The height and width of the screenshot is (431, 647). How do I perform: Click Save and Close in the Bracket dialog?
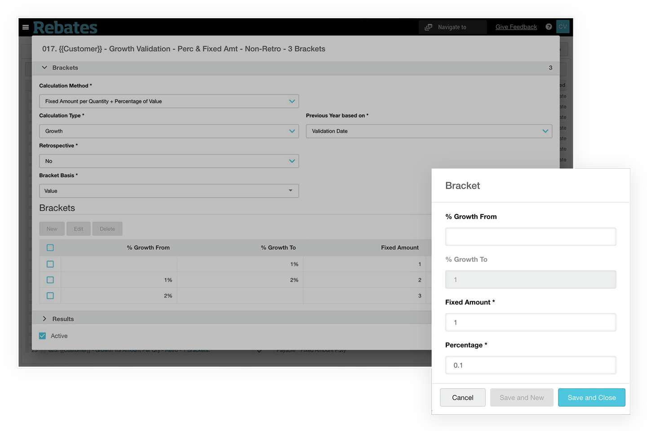[x=591, y=397]
